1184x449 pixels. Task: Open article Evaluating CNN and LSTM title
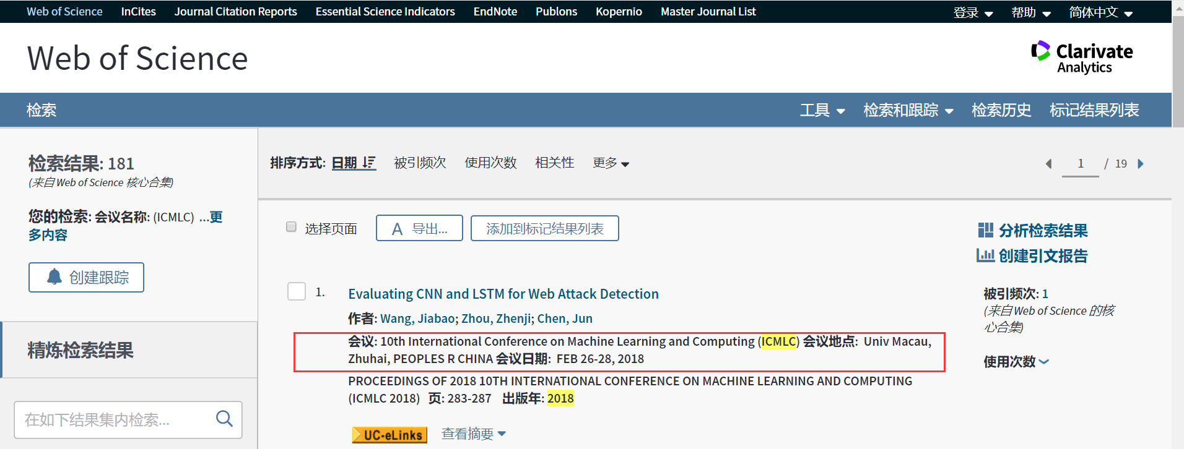click(x=503, y=294)
